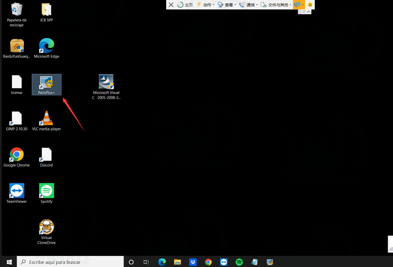Open the Windows Start menu
The image size is (393, 267).
pos(9,262)
